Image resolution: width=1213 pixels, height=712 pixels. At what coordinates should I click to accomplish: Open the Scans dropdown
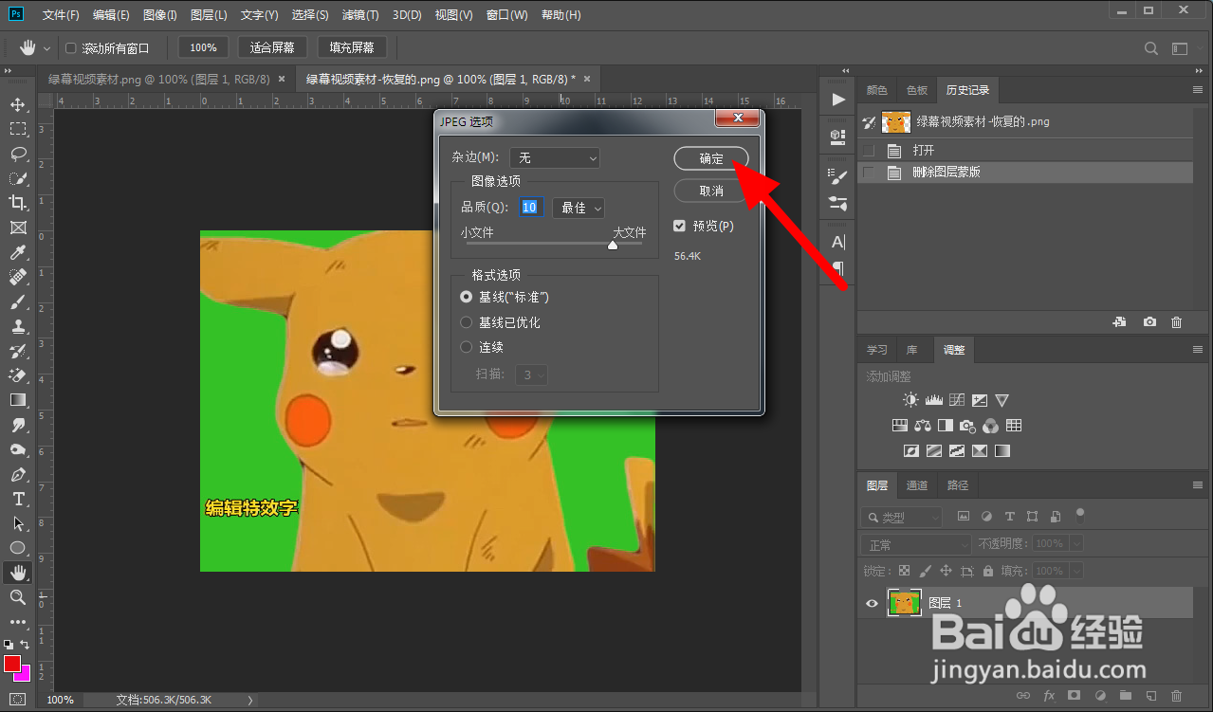click(x=531, y=374)
